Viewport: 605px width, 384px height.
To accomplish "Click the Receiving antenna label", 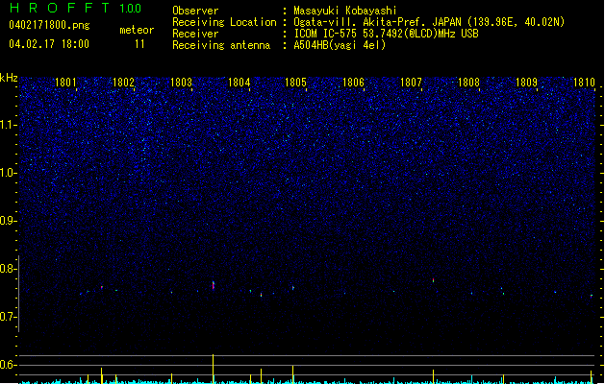I will pyautogui.click(x=221, y=45).
